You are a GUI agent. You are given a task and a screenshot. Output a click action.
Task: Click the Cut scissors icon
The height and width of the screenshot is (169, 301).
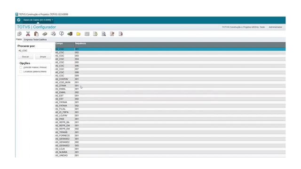click(x=28, y=34)
